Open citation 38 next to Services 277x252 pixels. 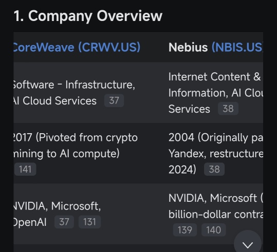click(228, 109)
